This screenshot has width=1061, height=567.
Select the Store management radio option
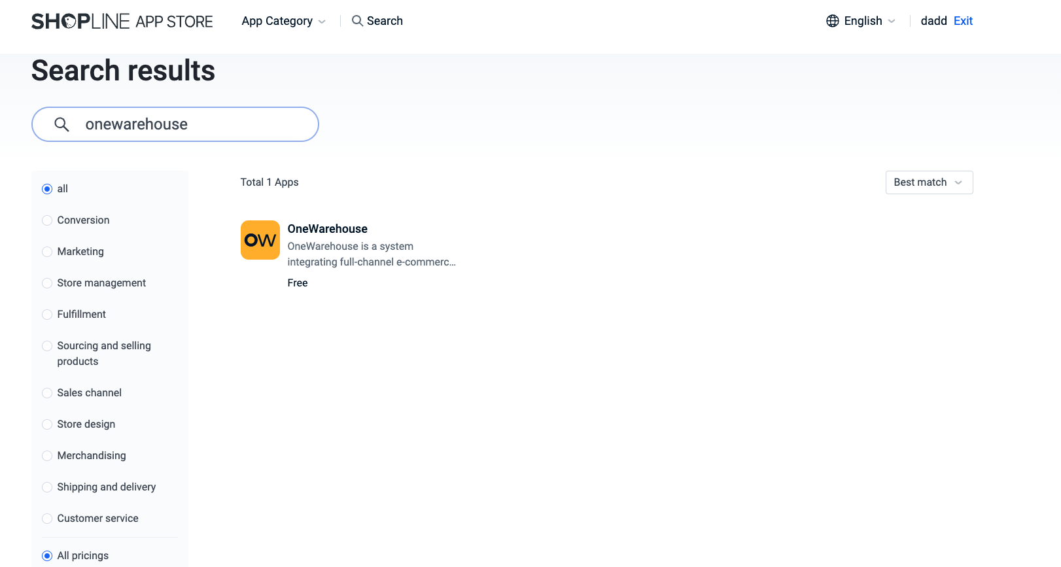(47, 283)
